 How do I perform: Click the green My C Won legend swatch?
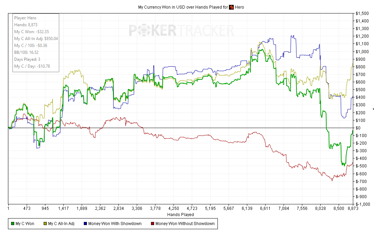click(13, 224)
